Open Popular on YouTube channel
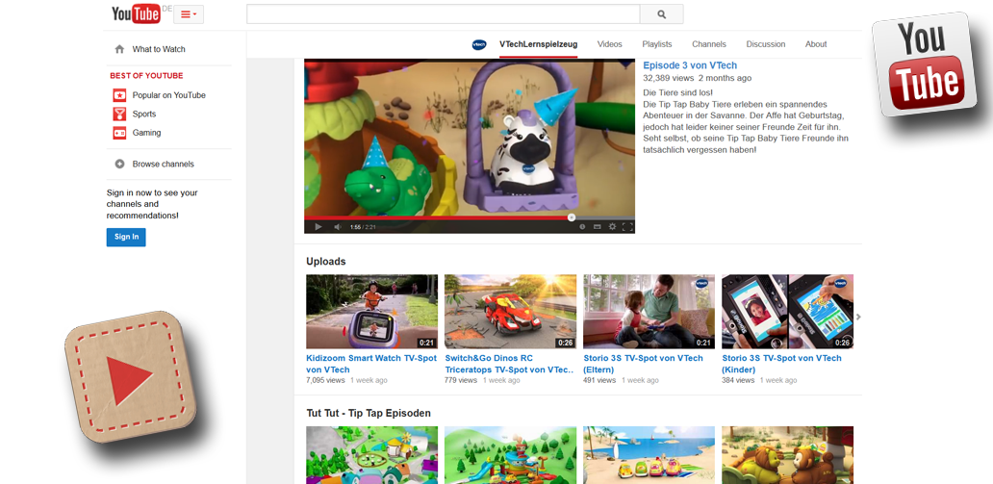 click(168, 95)
